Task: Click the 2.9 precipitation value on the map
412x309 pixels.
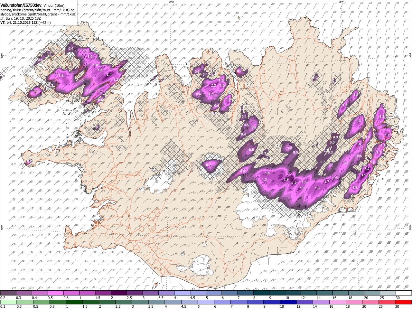Action: 286,180
